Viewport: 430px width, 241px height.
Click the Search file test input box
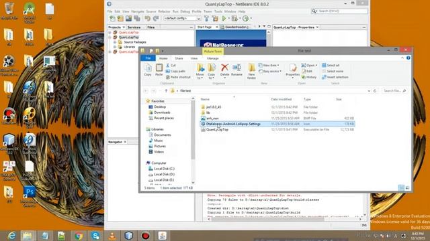394,91
